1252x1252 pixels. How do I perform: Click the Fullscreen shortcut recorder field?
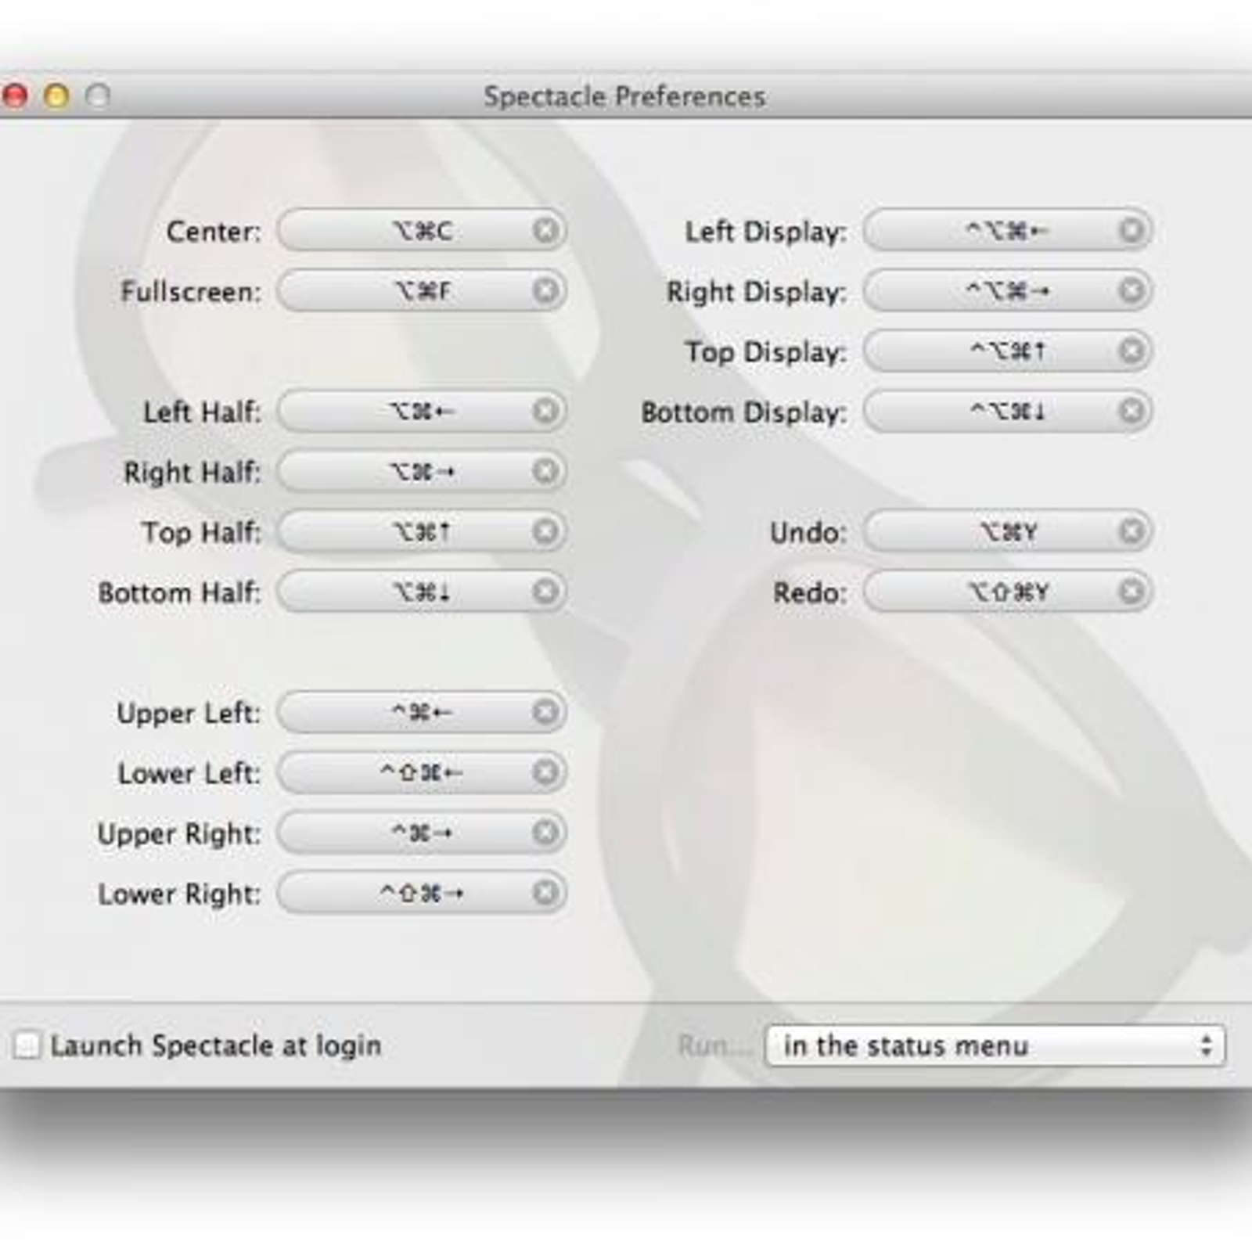click(422, 290)
